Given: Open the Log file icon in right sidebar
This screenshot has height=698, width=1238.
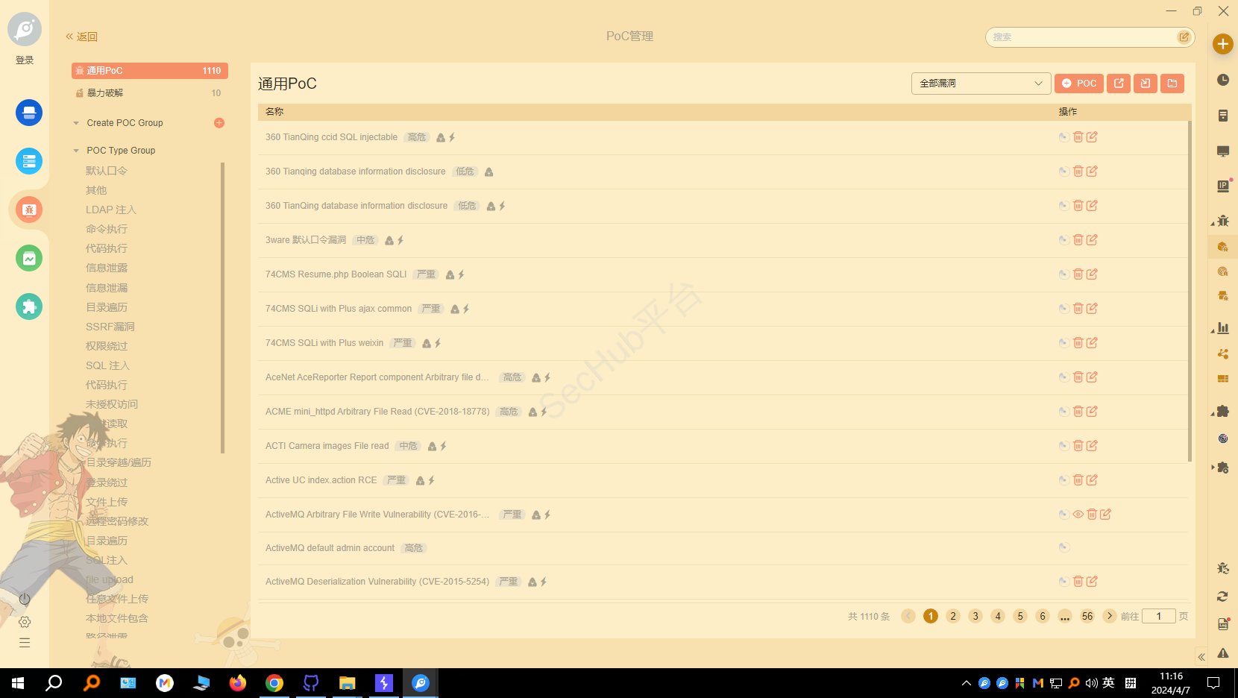Looking at the screenshot, I should pyautogui.click(x=1223, y=624).
